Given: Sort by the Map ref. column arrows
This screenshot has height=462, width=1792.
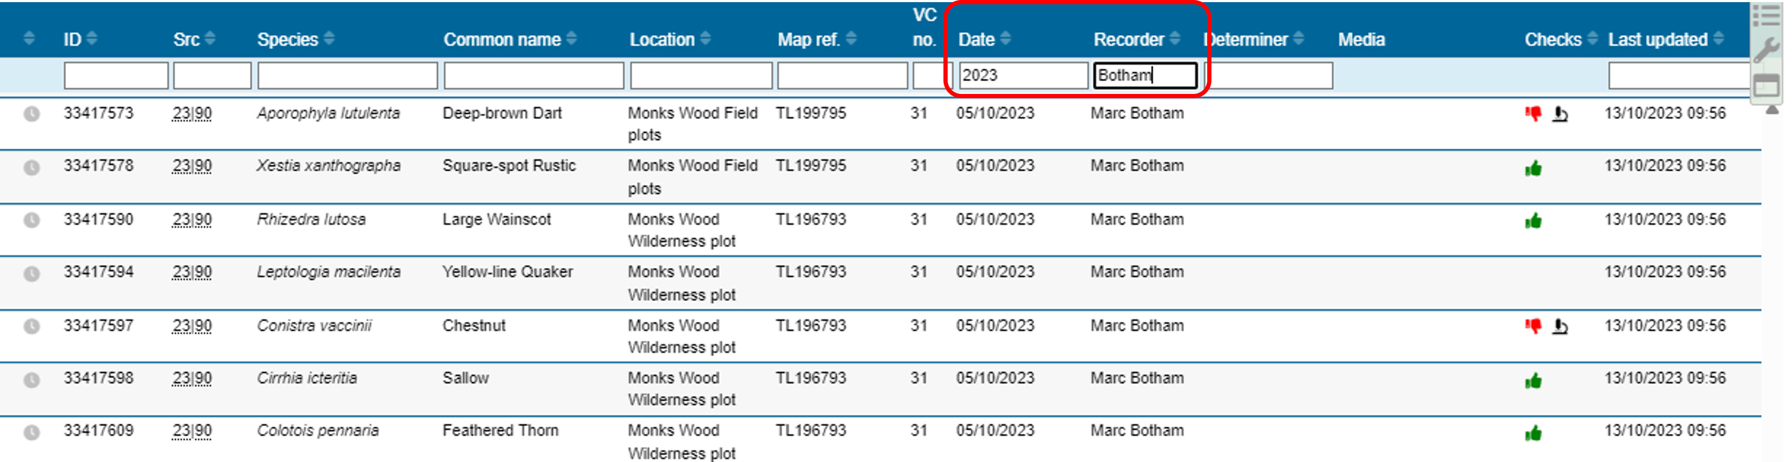Looking at the screenshot, I should [x=851, y=38].
